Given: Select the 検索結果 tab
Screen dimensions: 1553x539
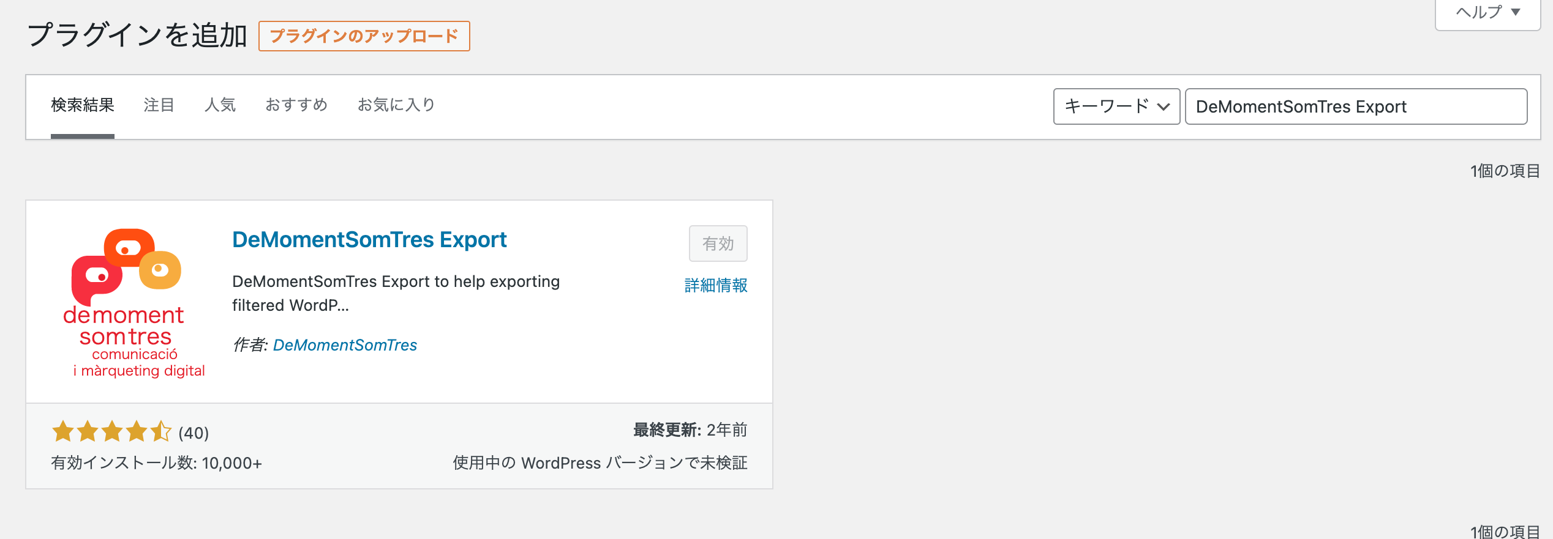Looking at the screenshot, I should pyautogui.click(x=83, y=105).
